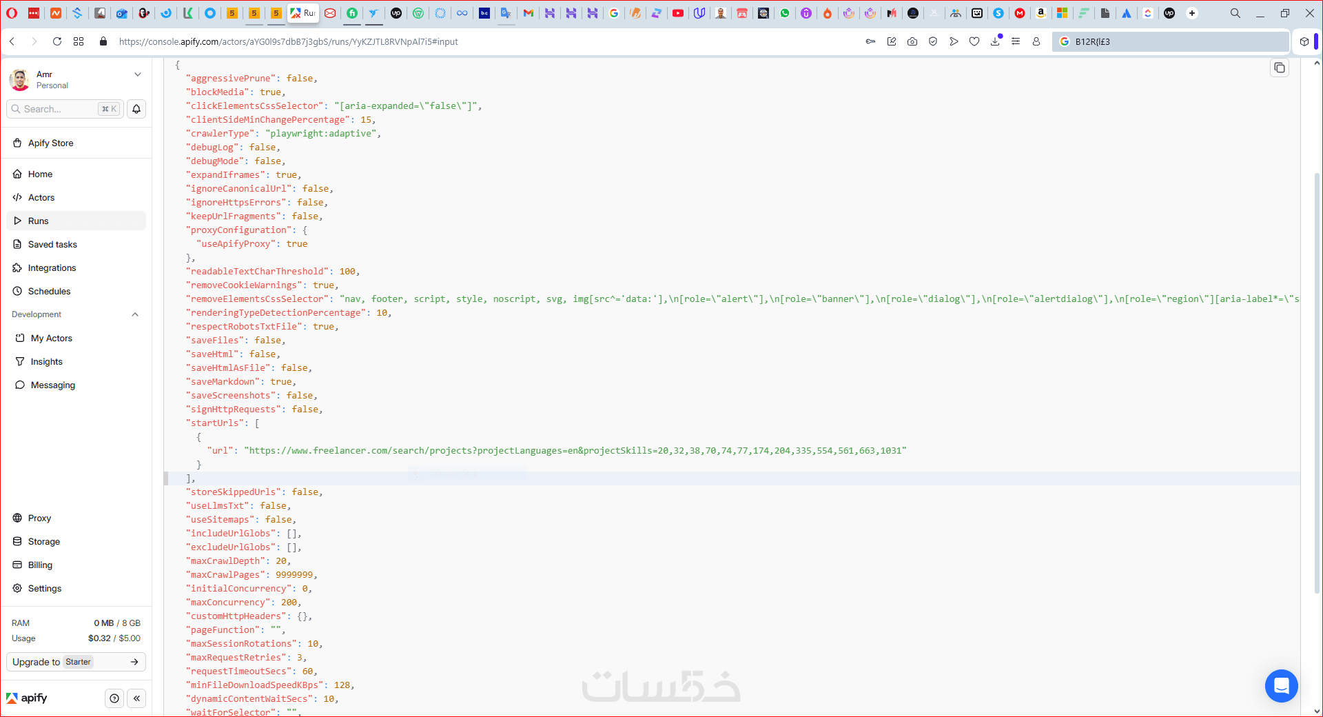
Task: Click the "useApifyProxy" line
Action: click(252, 244)
